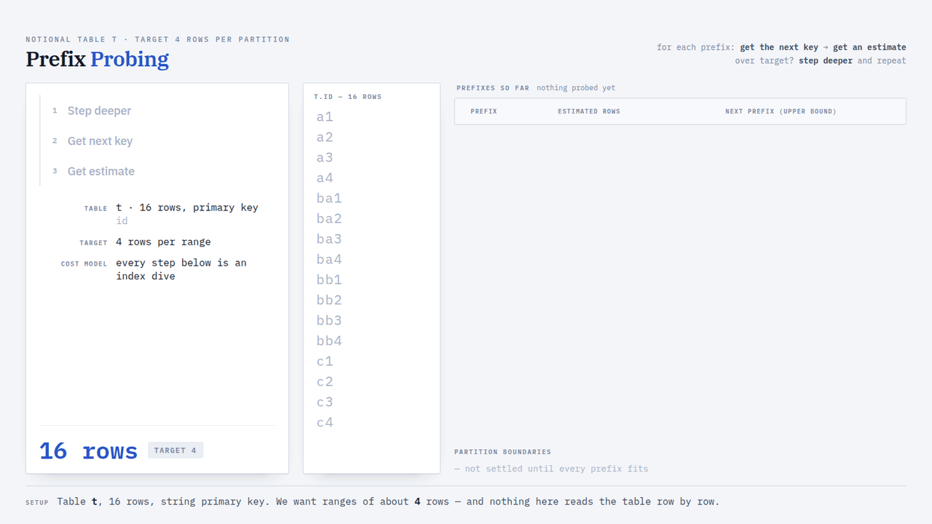
Task: Click the 'Prefix Probing' title
Action: pos(98,59)
